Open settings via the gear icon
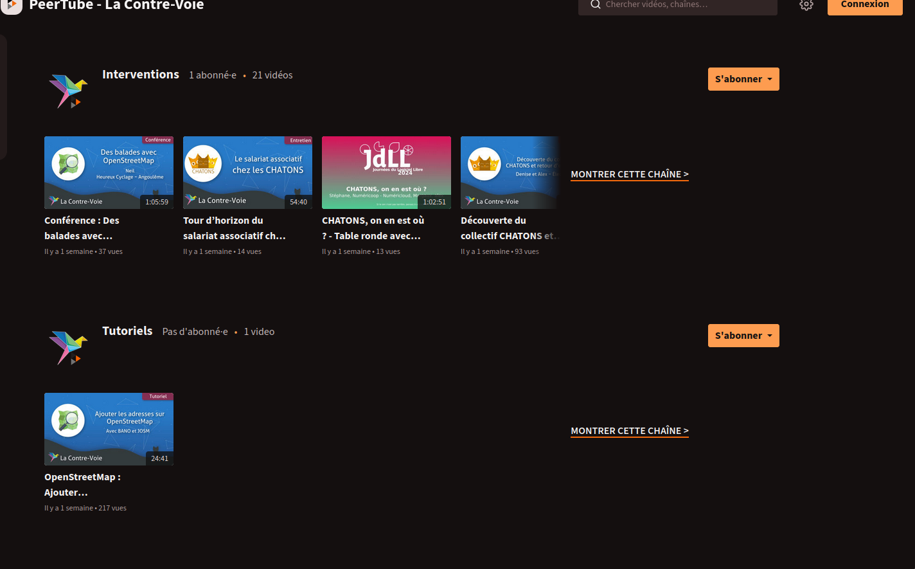Screen dimensions: 915x569 [x=806, y=5]
